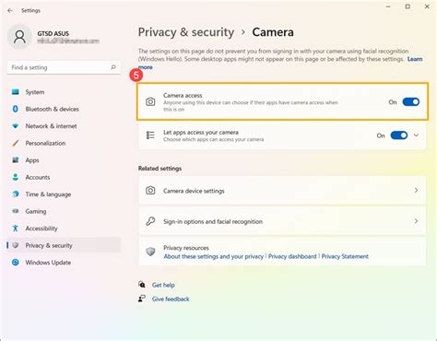Open Sign-in options and facial recognition
The height and width of the screenshot is (341, 437).
point(282,221)
